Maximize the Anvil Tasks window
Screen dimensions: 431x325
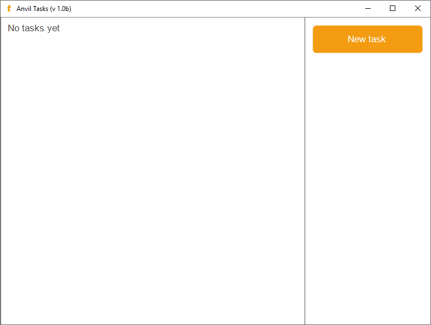(x=393, y=9)
